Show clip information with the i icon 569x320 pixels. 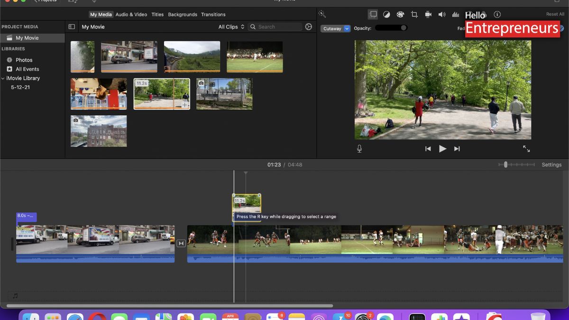coord(497,14)
